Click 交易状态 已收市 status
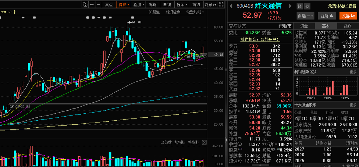Viewport: 359px width, 167px height. coord(285,26)
